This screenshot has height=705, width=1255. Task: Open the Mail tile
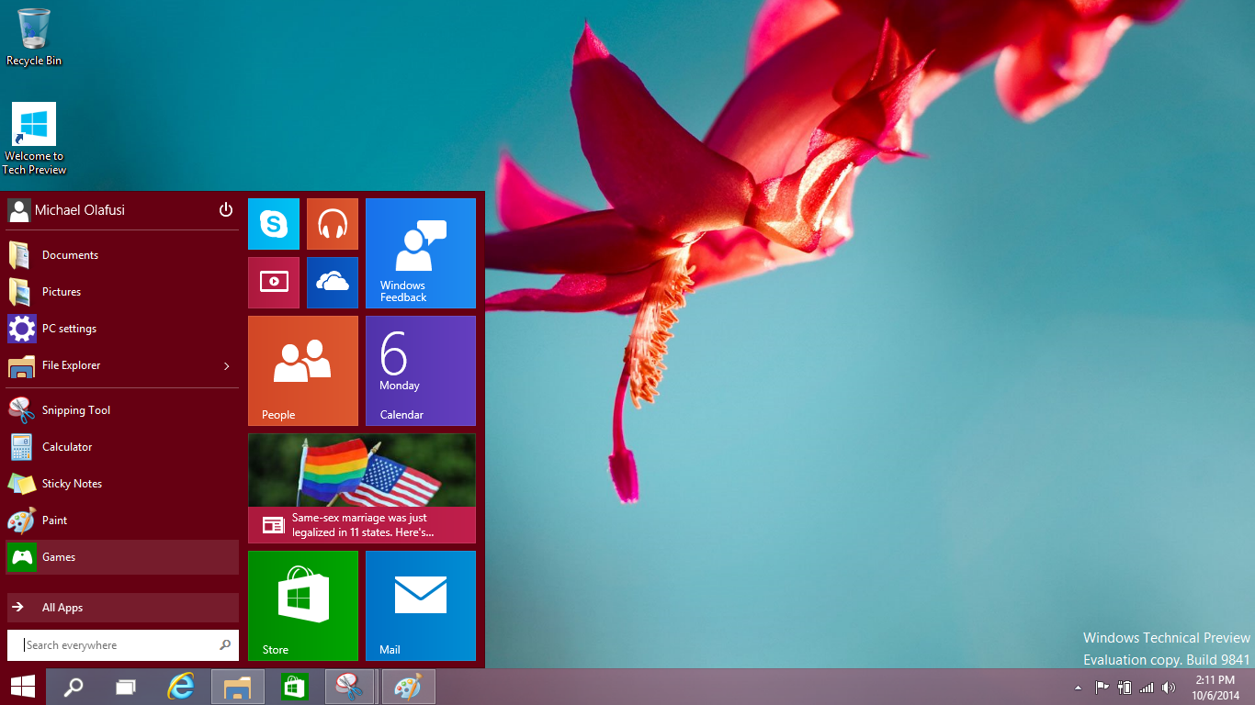tap(420, 606)
